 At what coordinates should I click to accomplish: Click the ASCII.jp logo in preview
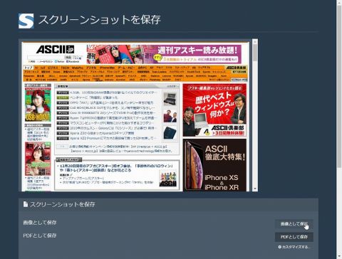point(55,49)
